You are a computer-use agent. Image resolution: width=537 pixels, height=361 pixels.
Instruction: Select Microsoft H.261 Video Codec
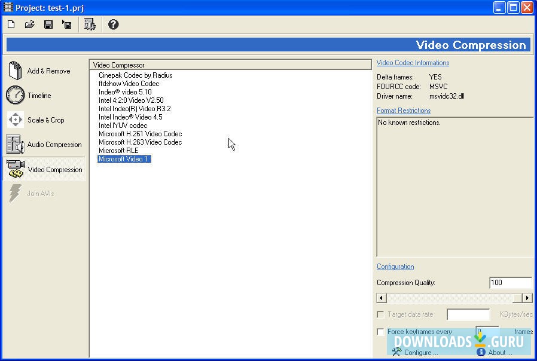[140, 134]
